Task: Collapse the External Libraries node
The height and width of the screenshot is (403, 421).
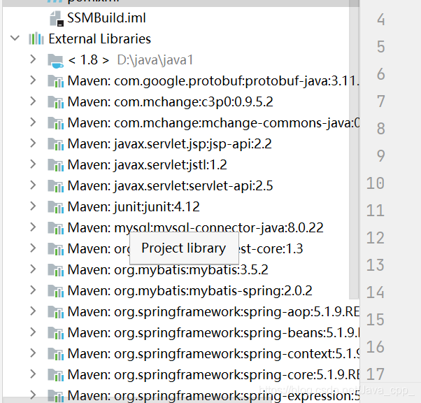Action: coord(15,38)
